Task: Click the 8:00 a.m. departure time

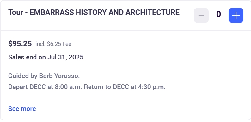Action: tap(69, 87)
